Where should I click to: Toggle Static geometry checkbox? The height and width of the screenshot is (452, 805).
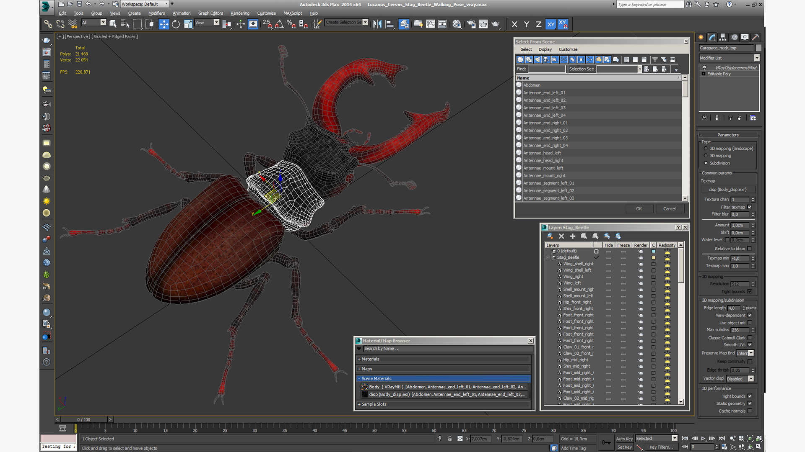point(750,403)
